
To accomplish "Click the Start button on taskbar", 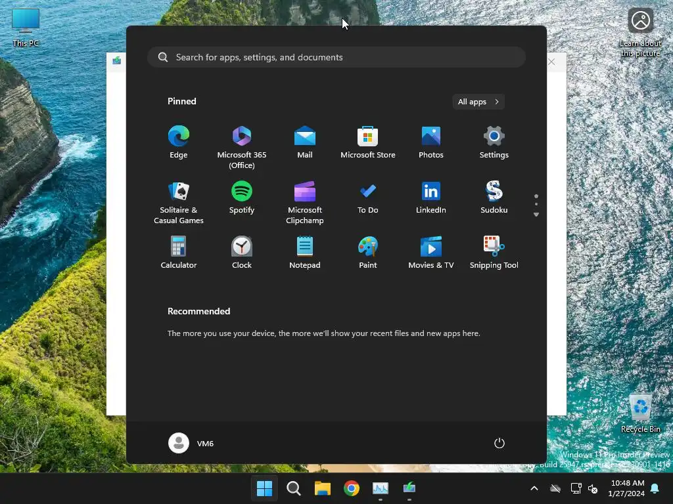I will (x=264, y=488).
